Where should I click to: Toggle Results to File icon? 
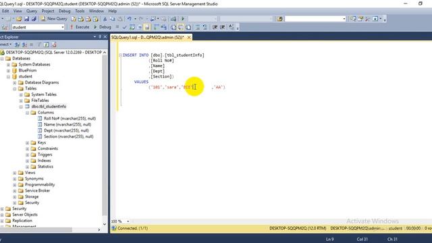tap(188, 27)
